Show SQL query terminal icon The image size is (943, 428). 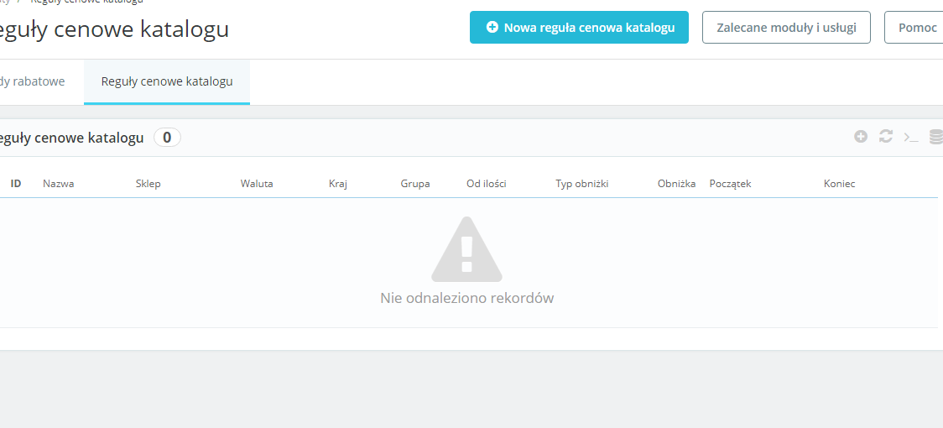[911, 138]
